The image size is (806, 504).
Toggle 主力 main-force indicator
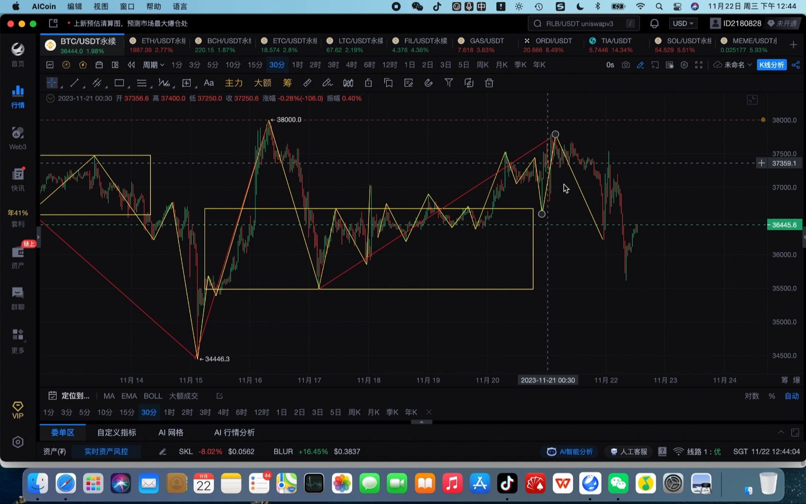coord(233,83)
